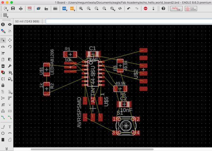The image size is (212, 151).
Task: Select the Delete trash can tool
Action: pos(3,66)
